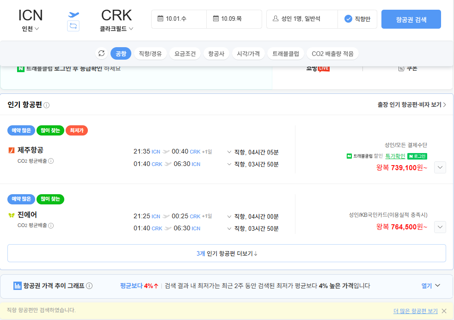
Task: Dismiss the yellow direct-flight notice
Action: (x=444, y=311)
